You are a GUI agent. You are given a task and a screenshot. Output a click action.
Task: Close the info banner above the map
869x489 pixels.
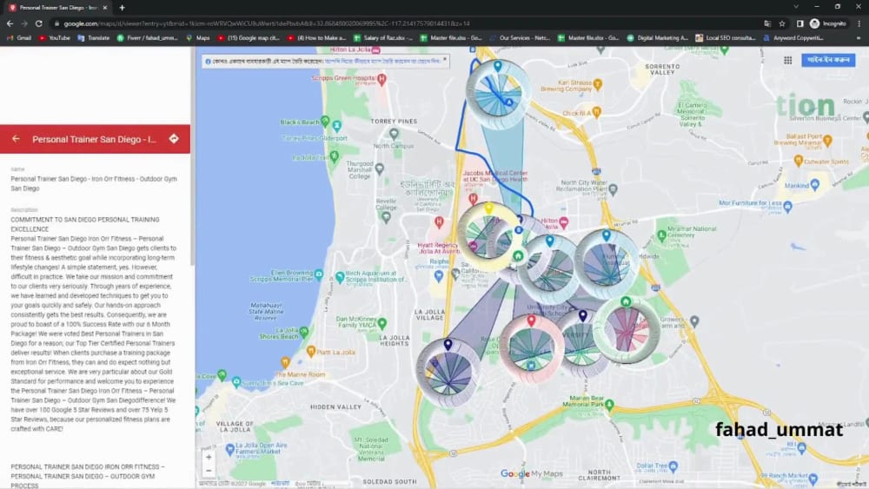pyautogui.click(x=444, y=59)
